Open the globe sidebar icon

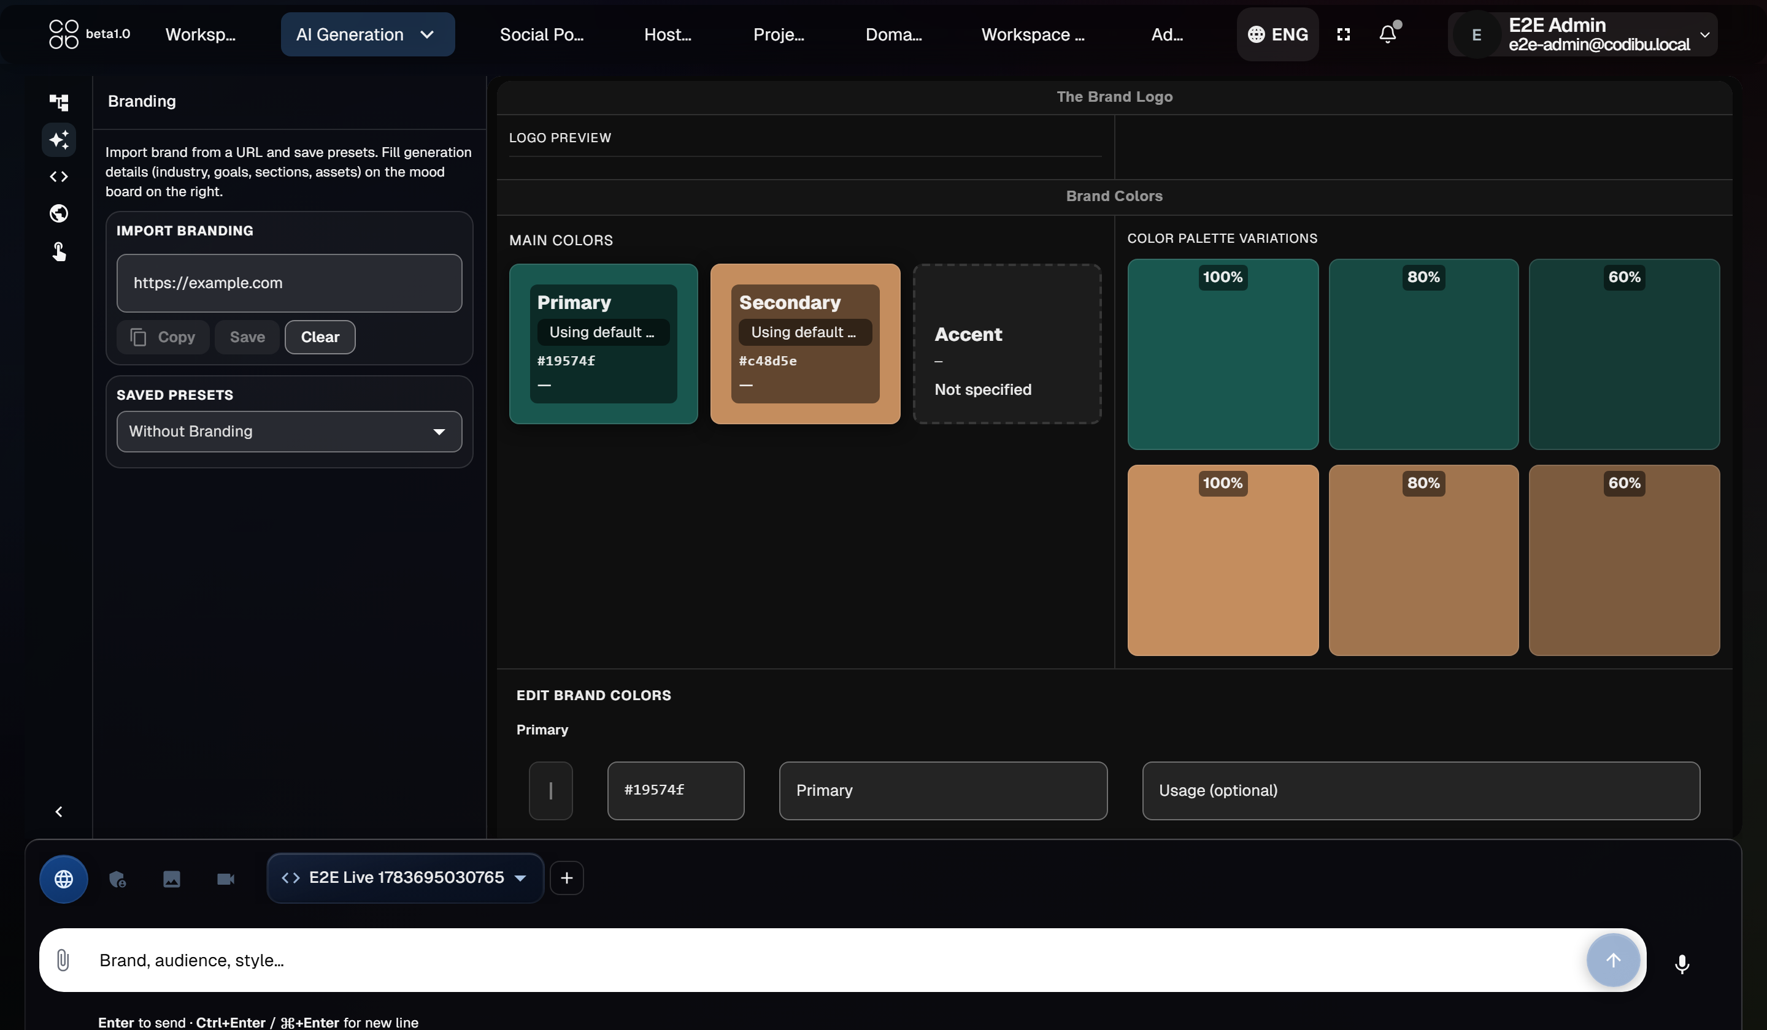[59, 213]
